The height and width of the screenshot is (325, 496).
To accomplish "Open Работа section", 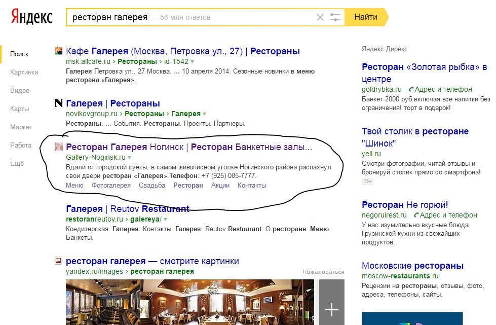I will point(21,145).
